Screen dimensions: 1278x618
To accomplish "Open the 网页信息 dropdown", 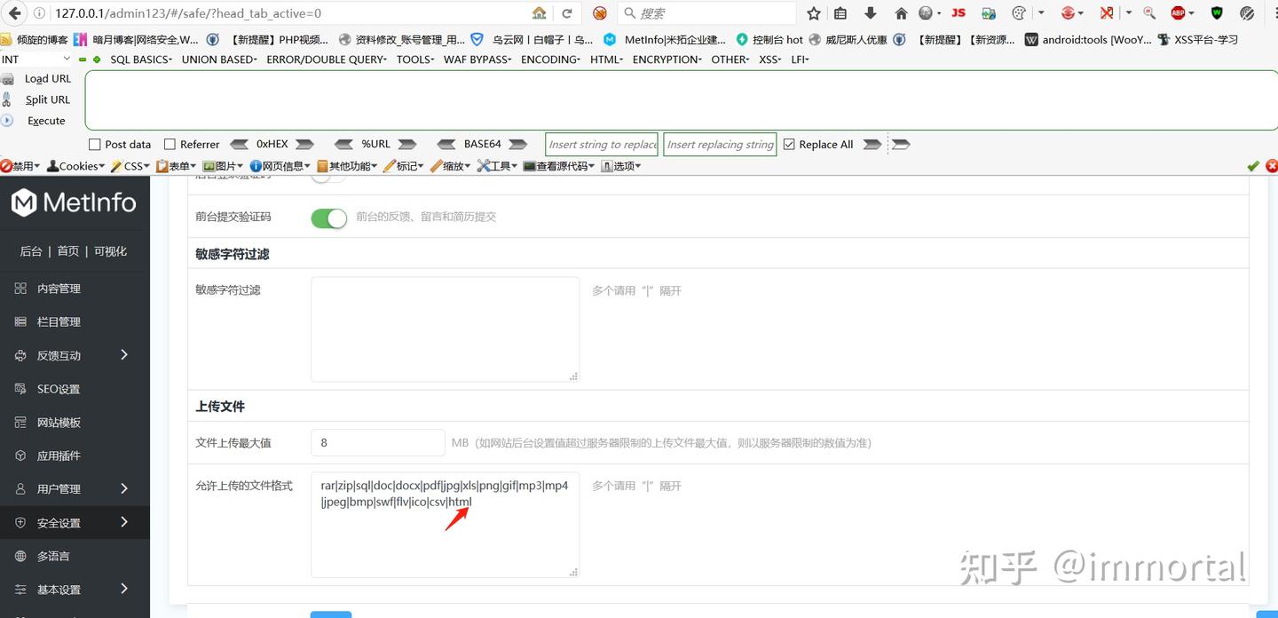I will [280, 166].
